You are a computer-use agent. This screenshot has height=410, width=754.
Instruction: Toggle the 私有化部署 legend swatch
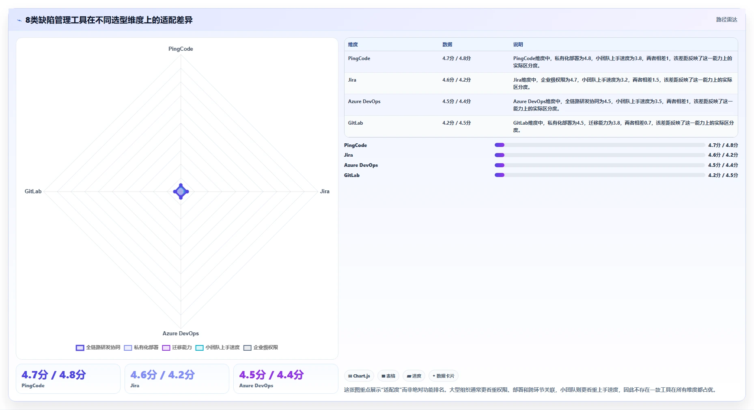click(x=128, y=348)
